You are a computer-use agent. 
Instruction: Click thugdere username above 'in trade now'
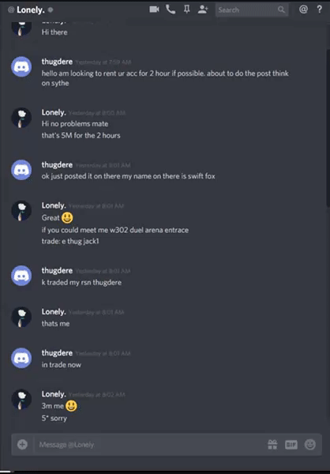57,353
